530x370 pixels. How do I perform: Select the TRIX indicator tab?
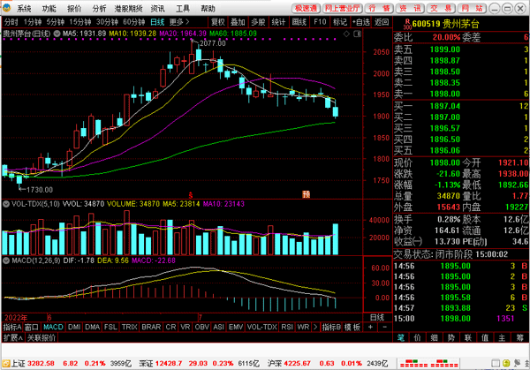click(x=130, y=327)
